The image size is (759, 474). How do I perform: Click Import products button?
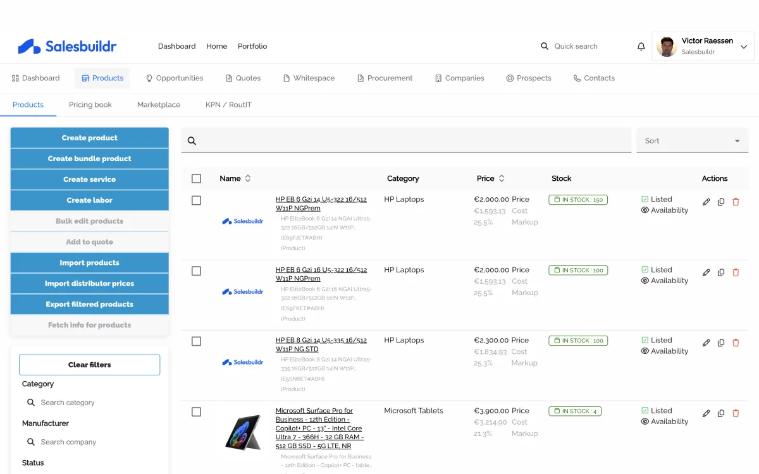pyautogui.click(x=90, y=263)
